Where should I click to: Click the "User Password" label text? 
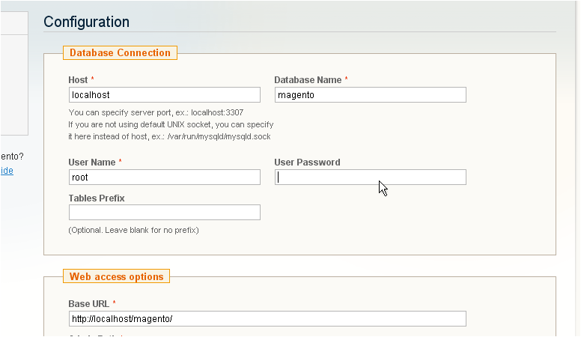[x=307, y=163]
